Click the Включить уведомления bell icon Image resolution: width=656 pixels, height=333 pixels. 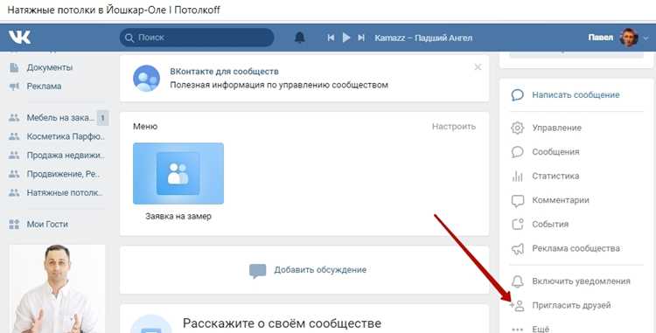pos(518,281)
